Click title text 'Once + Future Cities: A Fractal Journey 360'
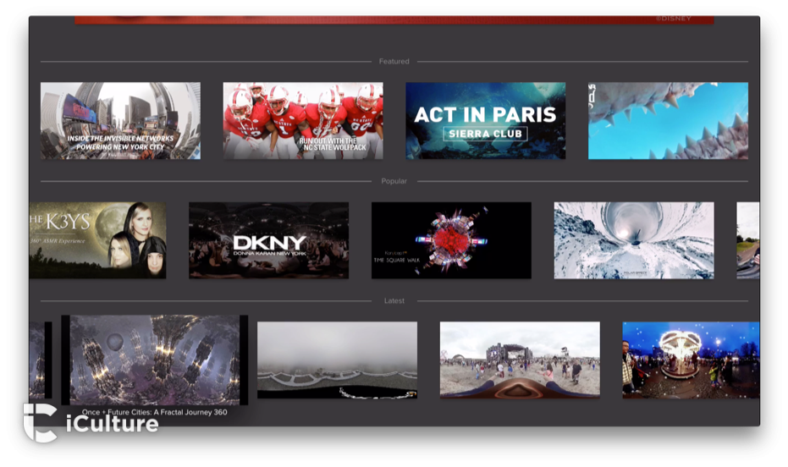The width and height of the screenshot is (788, 467). pyautogui.click(x=155, y=412)
